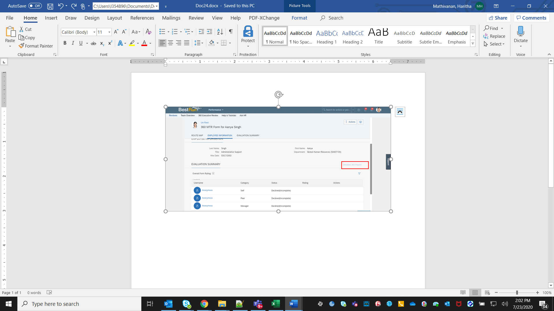Image resolution: width=554 pixels, height=311 pixels.
Task: Select the Format Painter tool
Action: pyautogui.click(x=36, y=46)
